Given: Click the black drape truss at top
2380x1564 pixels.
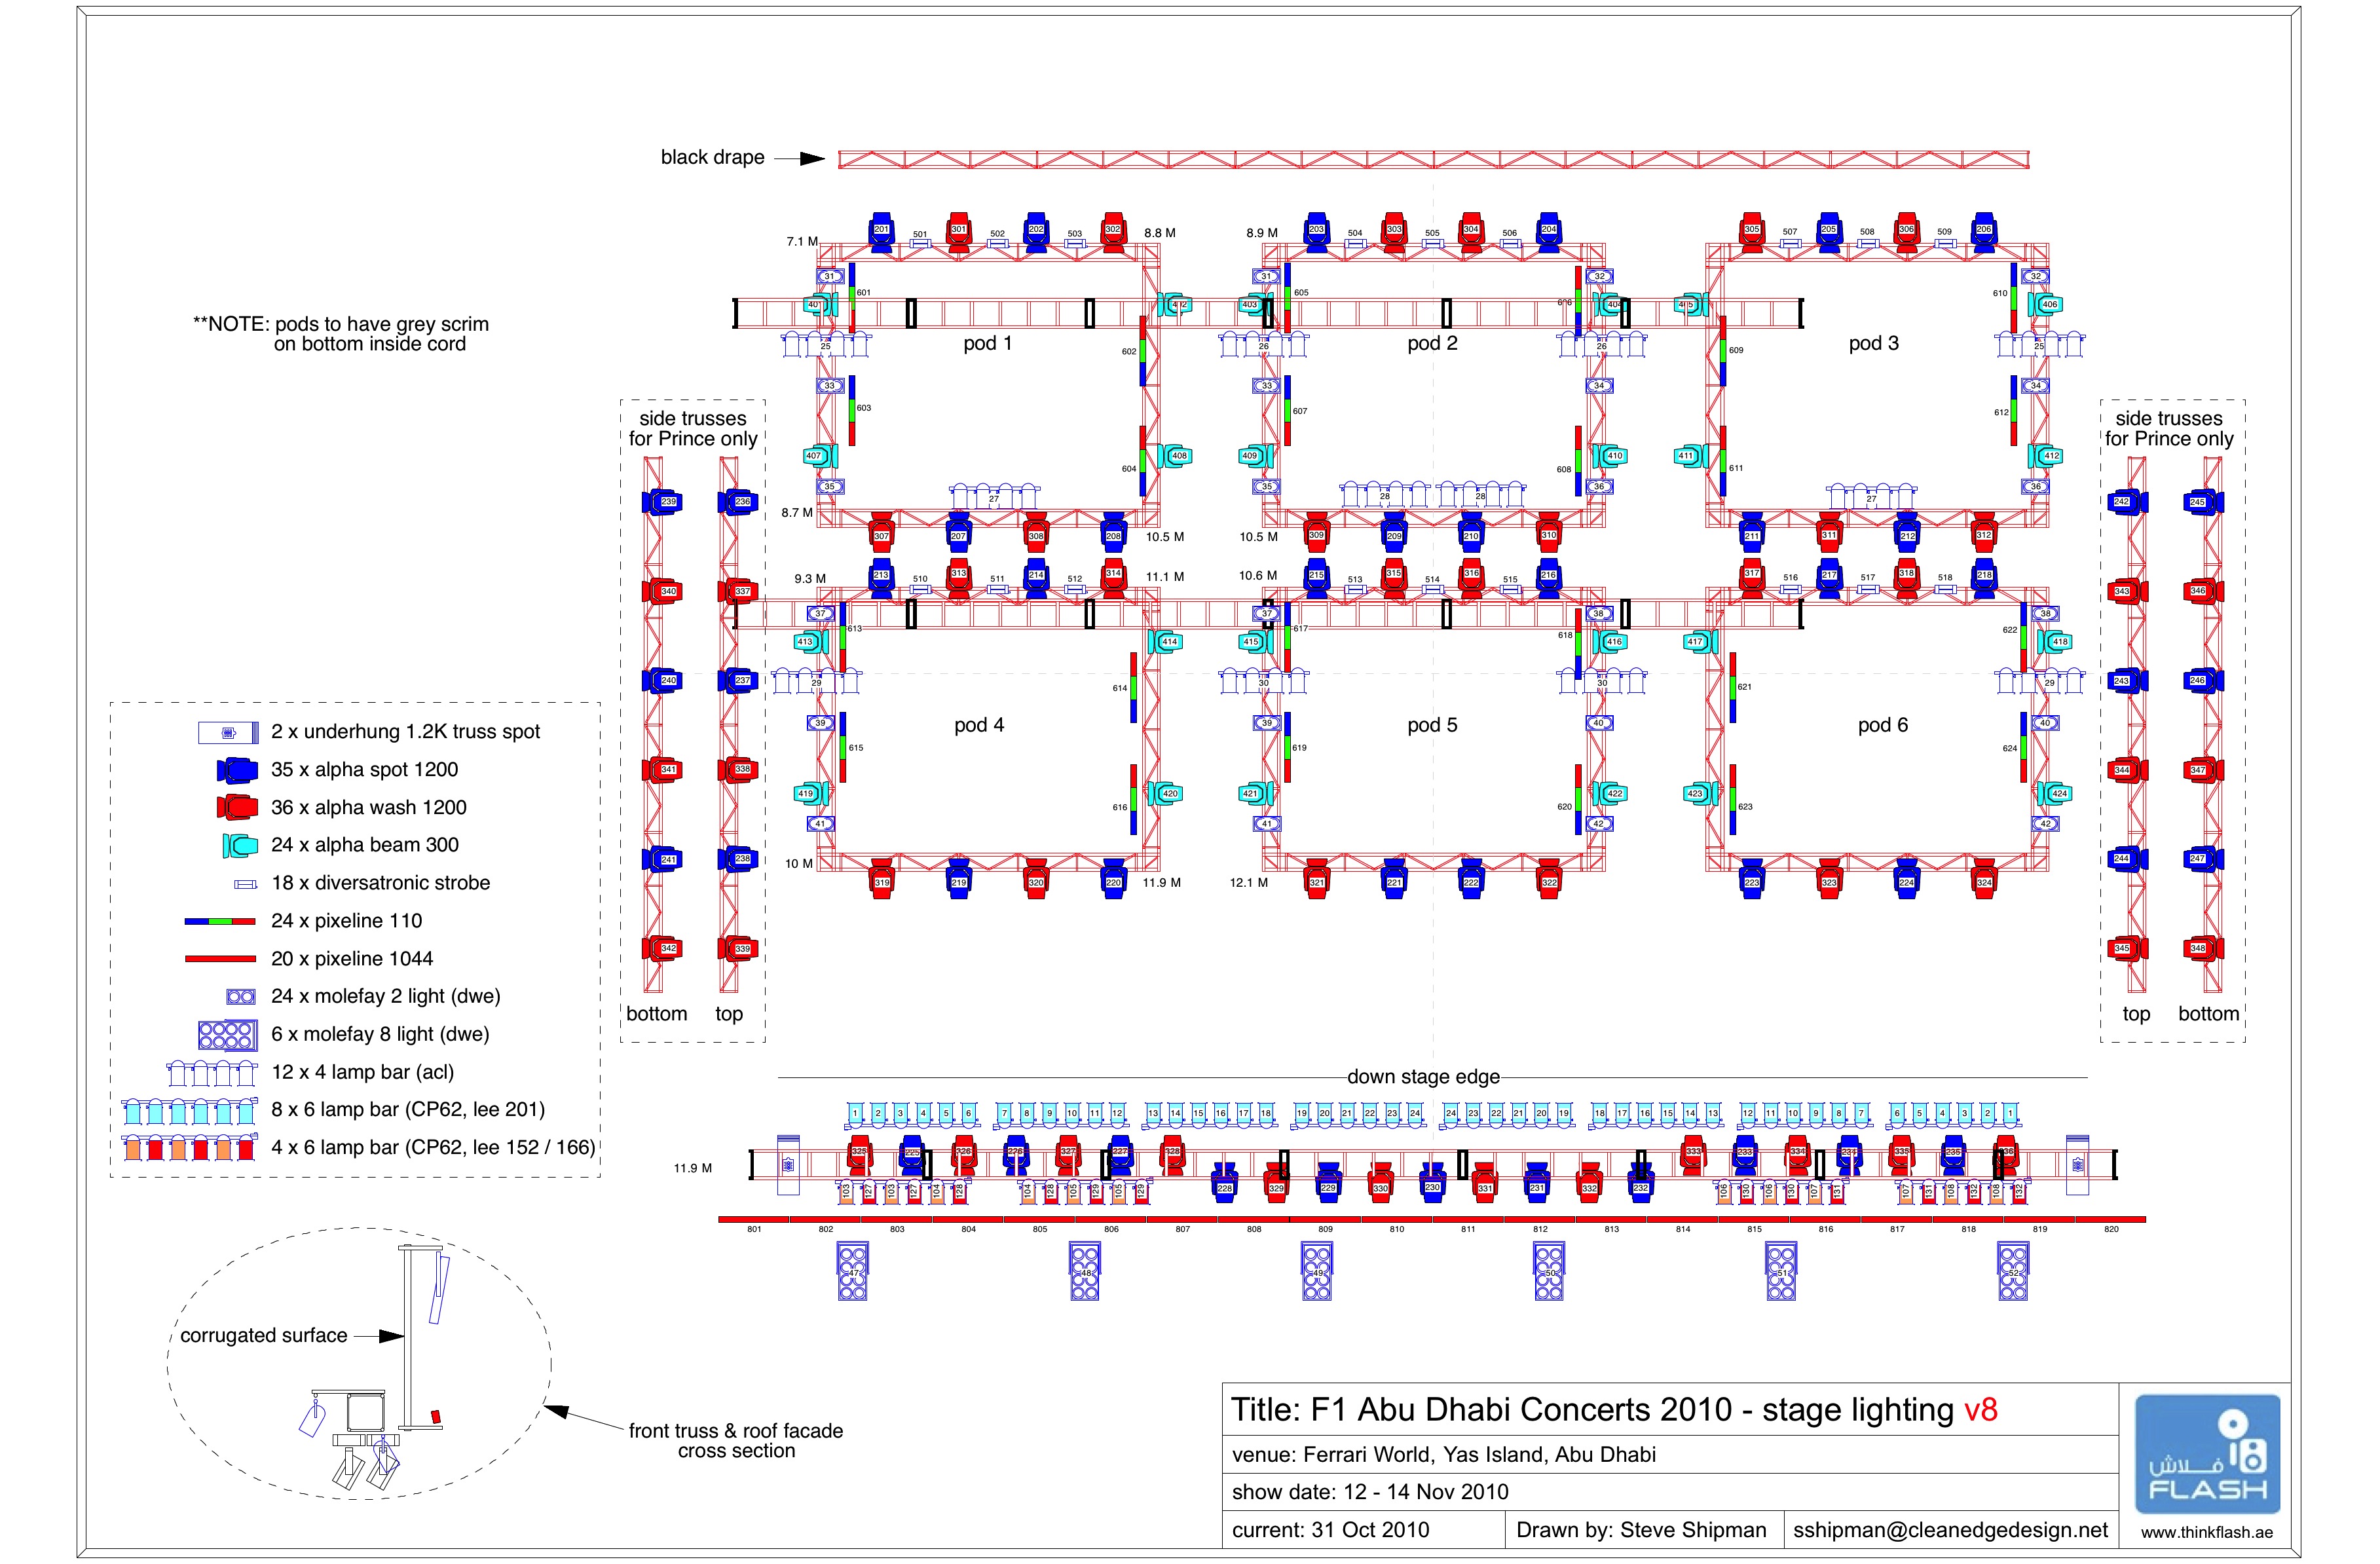Looking at the screenshot, I should click(1433, 159).
